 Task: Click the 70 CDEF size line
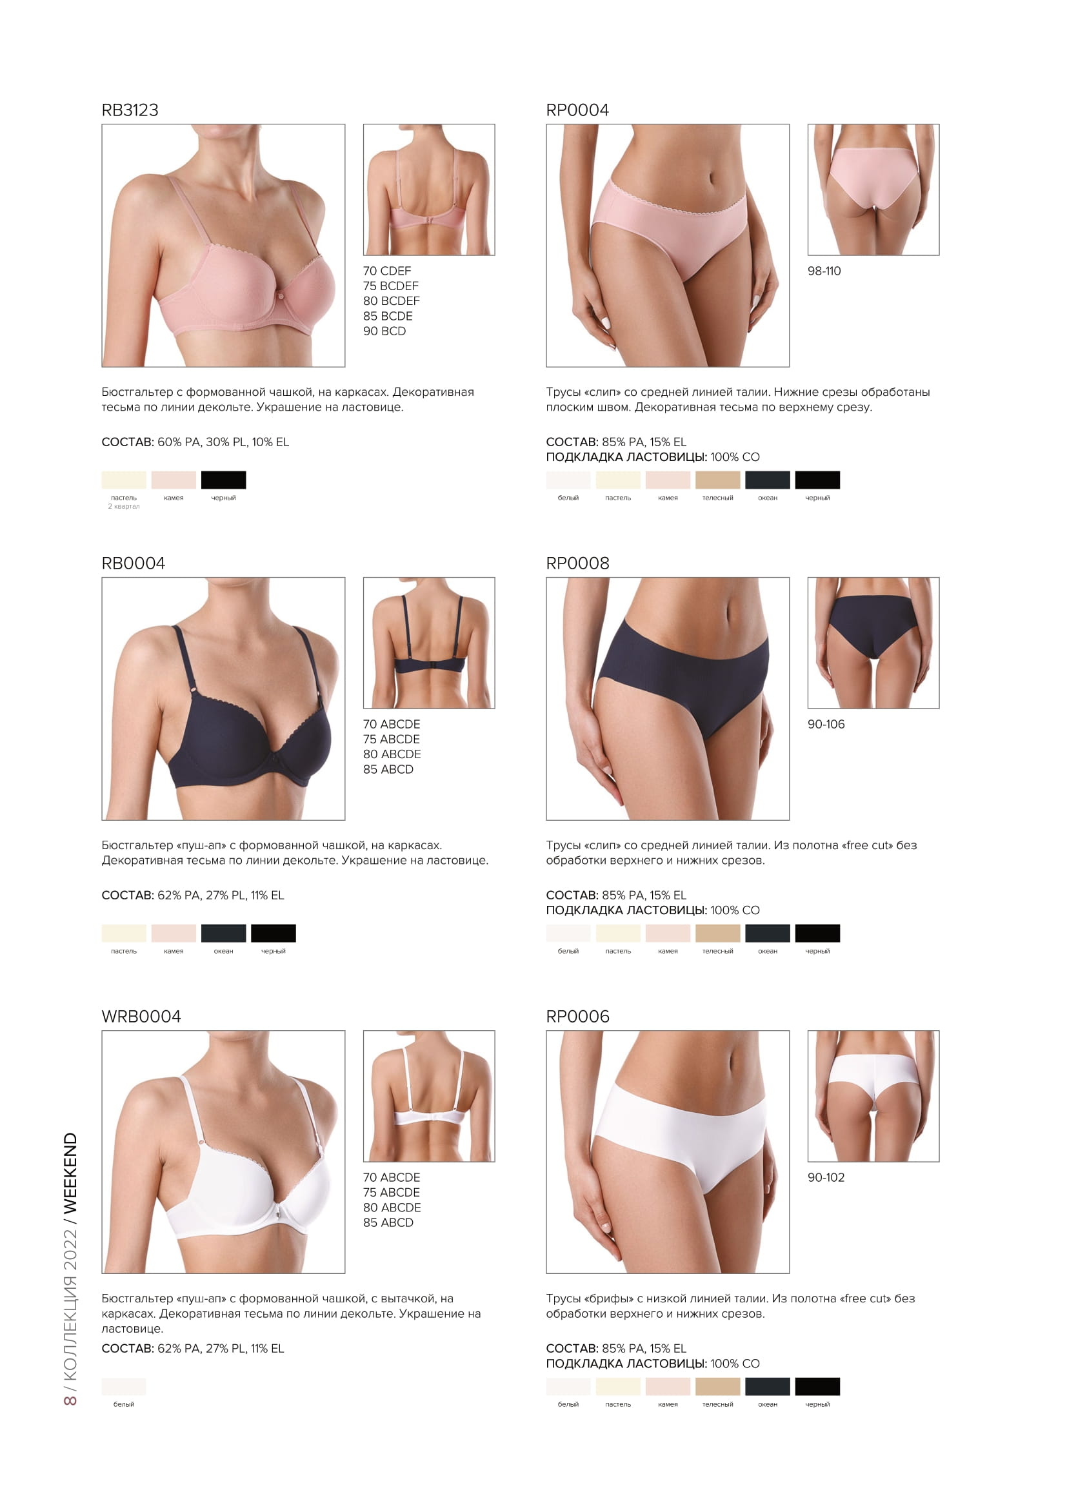pos(387,271)
